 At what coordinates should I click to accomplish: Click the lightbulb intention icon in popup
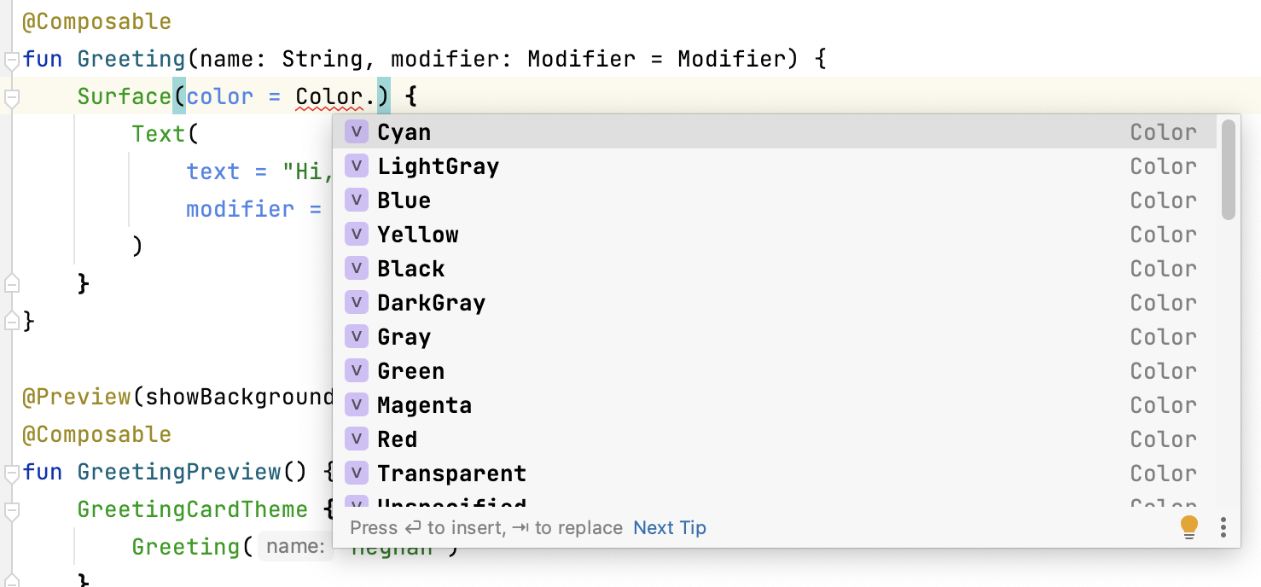(1188, 526)
